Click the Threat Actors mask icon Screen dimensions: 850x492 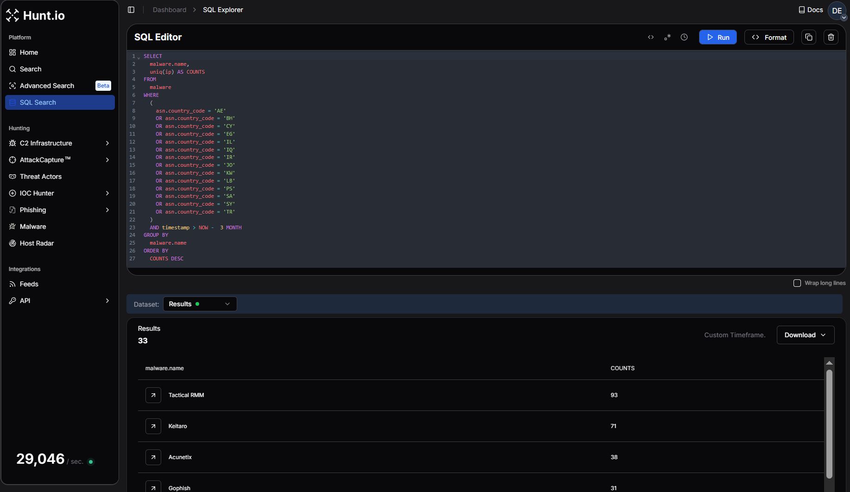(13, 177)
